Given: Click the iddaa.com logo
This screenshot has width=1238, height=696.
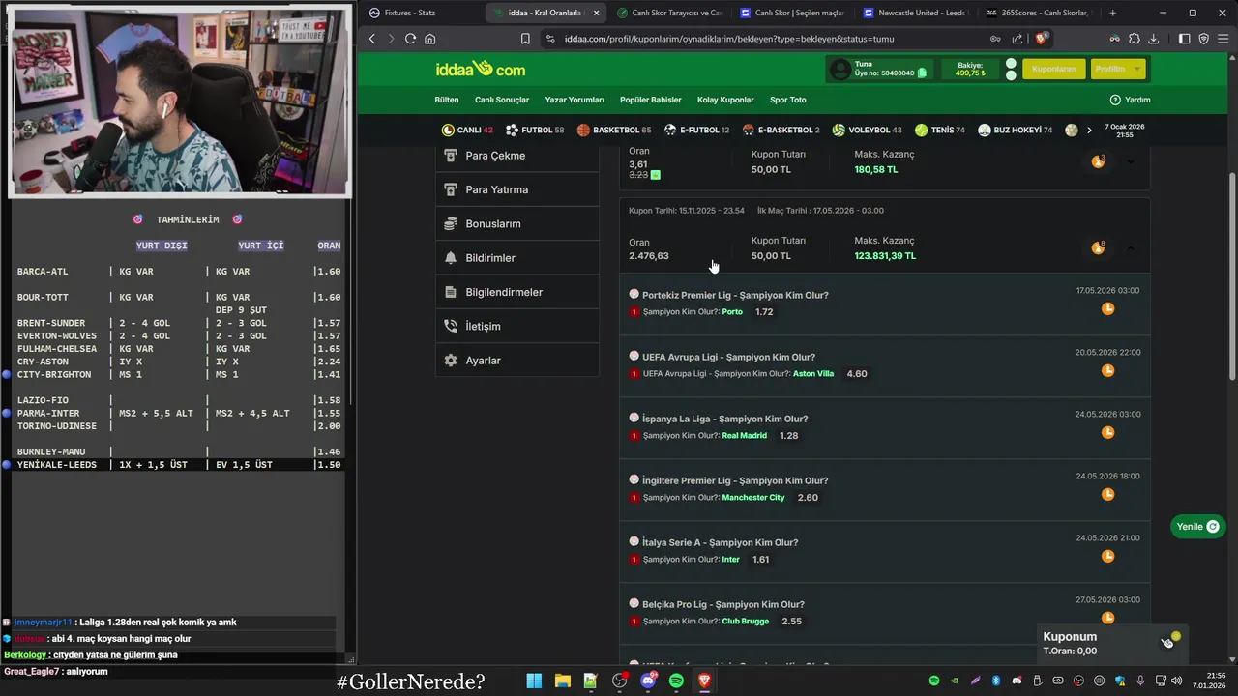Looking at the screenshot, I should (480, 70).
